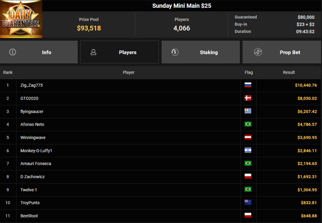Screen dimensions: 322x223
Task: Click the Uruguay flag beside flyingsaucer
Action: click(248, 111)
